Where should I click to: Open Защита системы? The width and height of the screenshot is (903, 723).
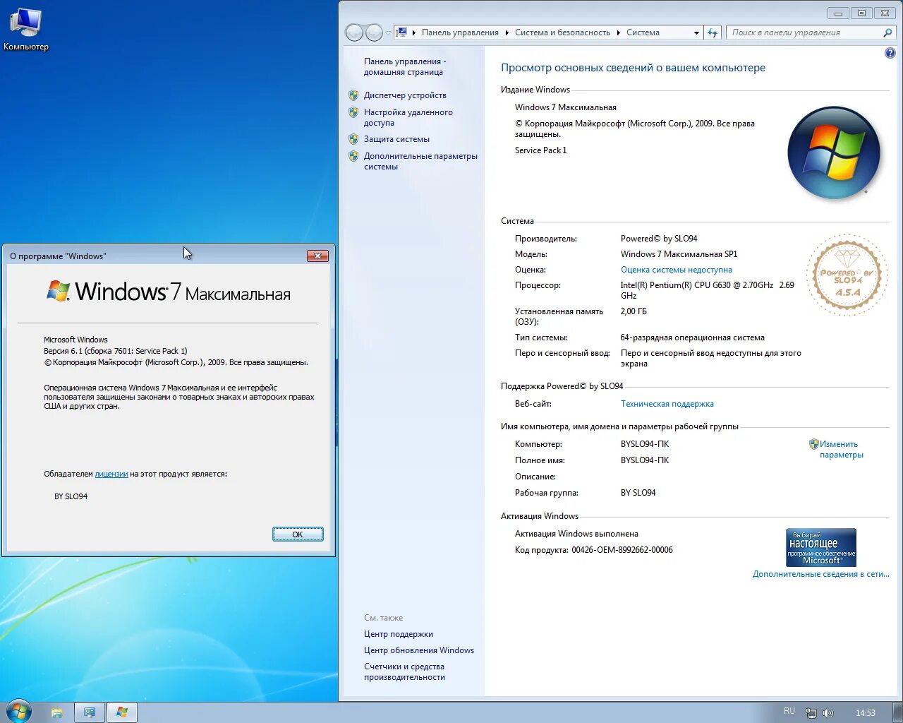pos(396,139)
